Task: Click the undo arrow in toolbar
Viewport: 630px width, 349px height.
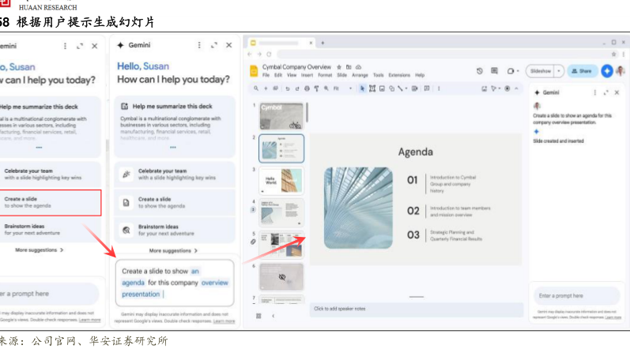Action: tap(287, 88)
